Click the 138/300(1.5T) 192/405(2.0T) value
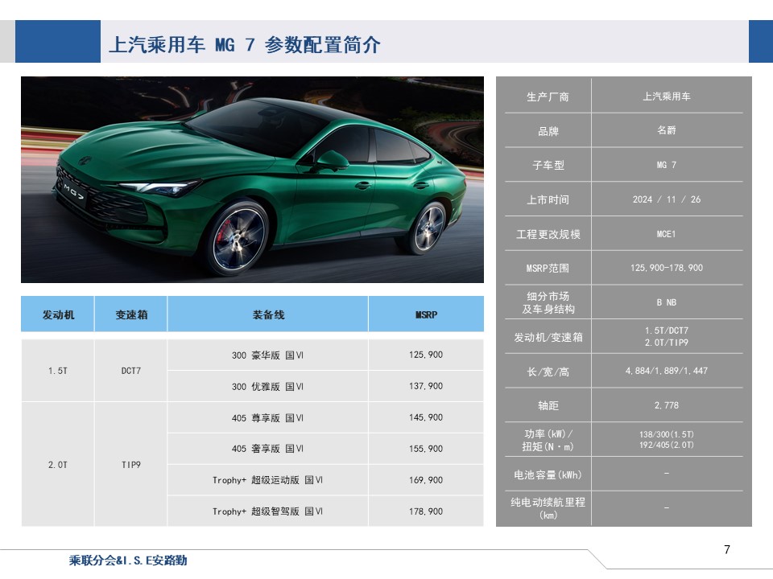 667,440
